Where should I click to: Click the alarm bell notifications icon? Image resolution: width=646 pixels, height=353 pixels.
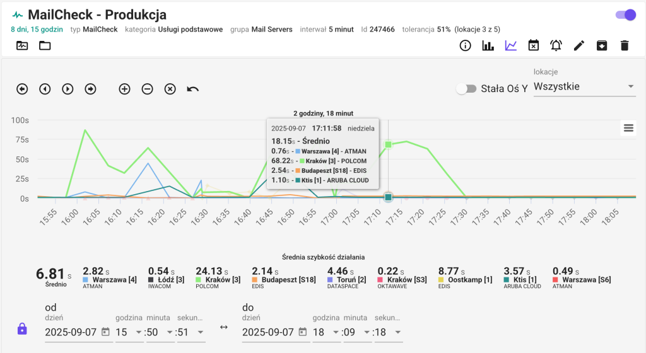click(556, 45)
